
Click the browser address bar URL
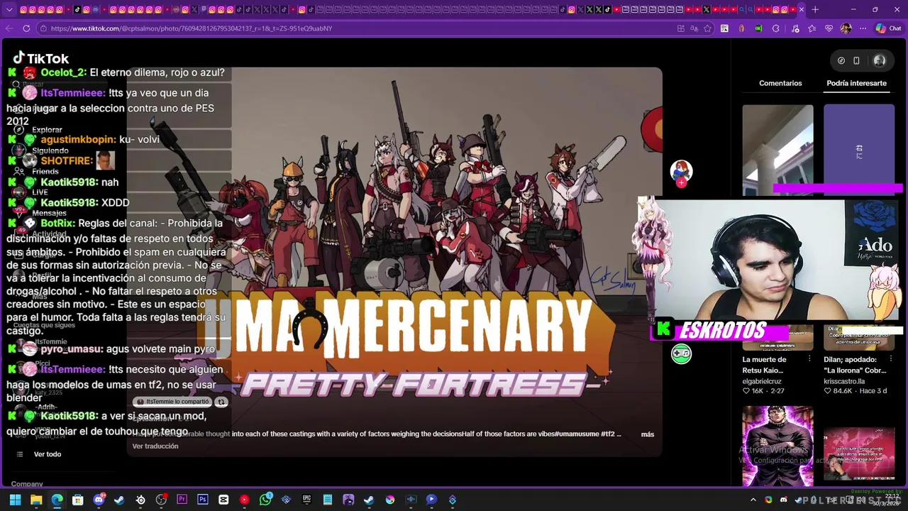(192, 28)
